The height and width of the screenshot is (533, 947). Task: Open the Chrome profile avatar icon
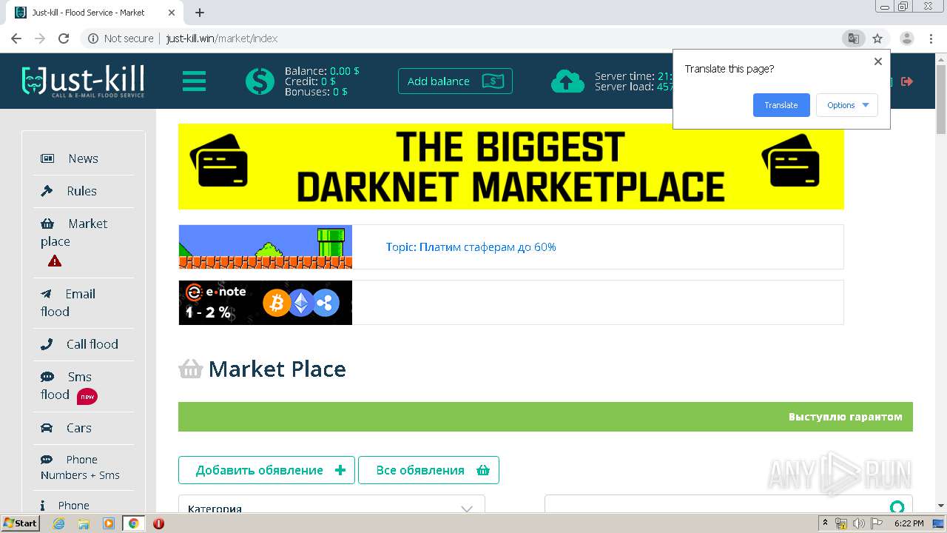click(906, 38)
